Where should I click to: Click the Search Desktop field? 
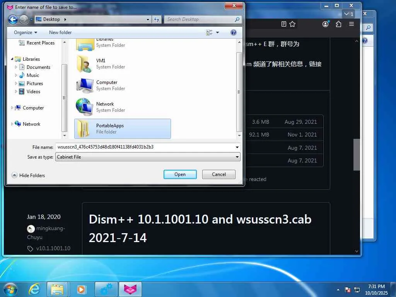click(200, 19)
